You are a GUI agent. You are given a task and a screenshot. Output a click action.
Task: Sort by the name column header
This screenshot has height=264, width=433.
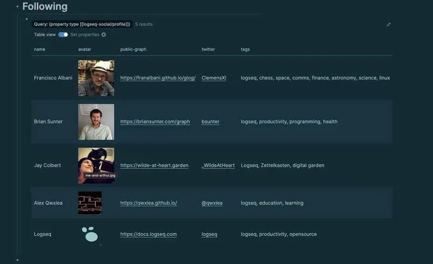click(x=40, y=49)
